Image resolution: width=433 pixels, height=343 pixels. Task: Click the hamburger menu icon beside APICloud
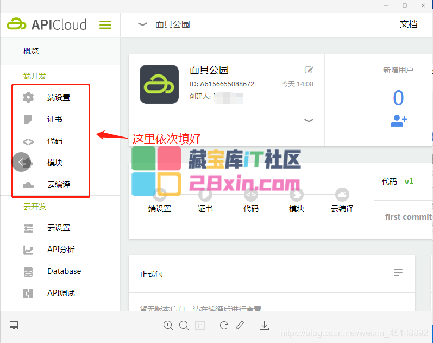click(x=105, y=25)
